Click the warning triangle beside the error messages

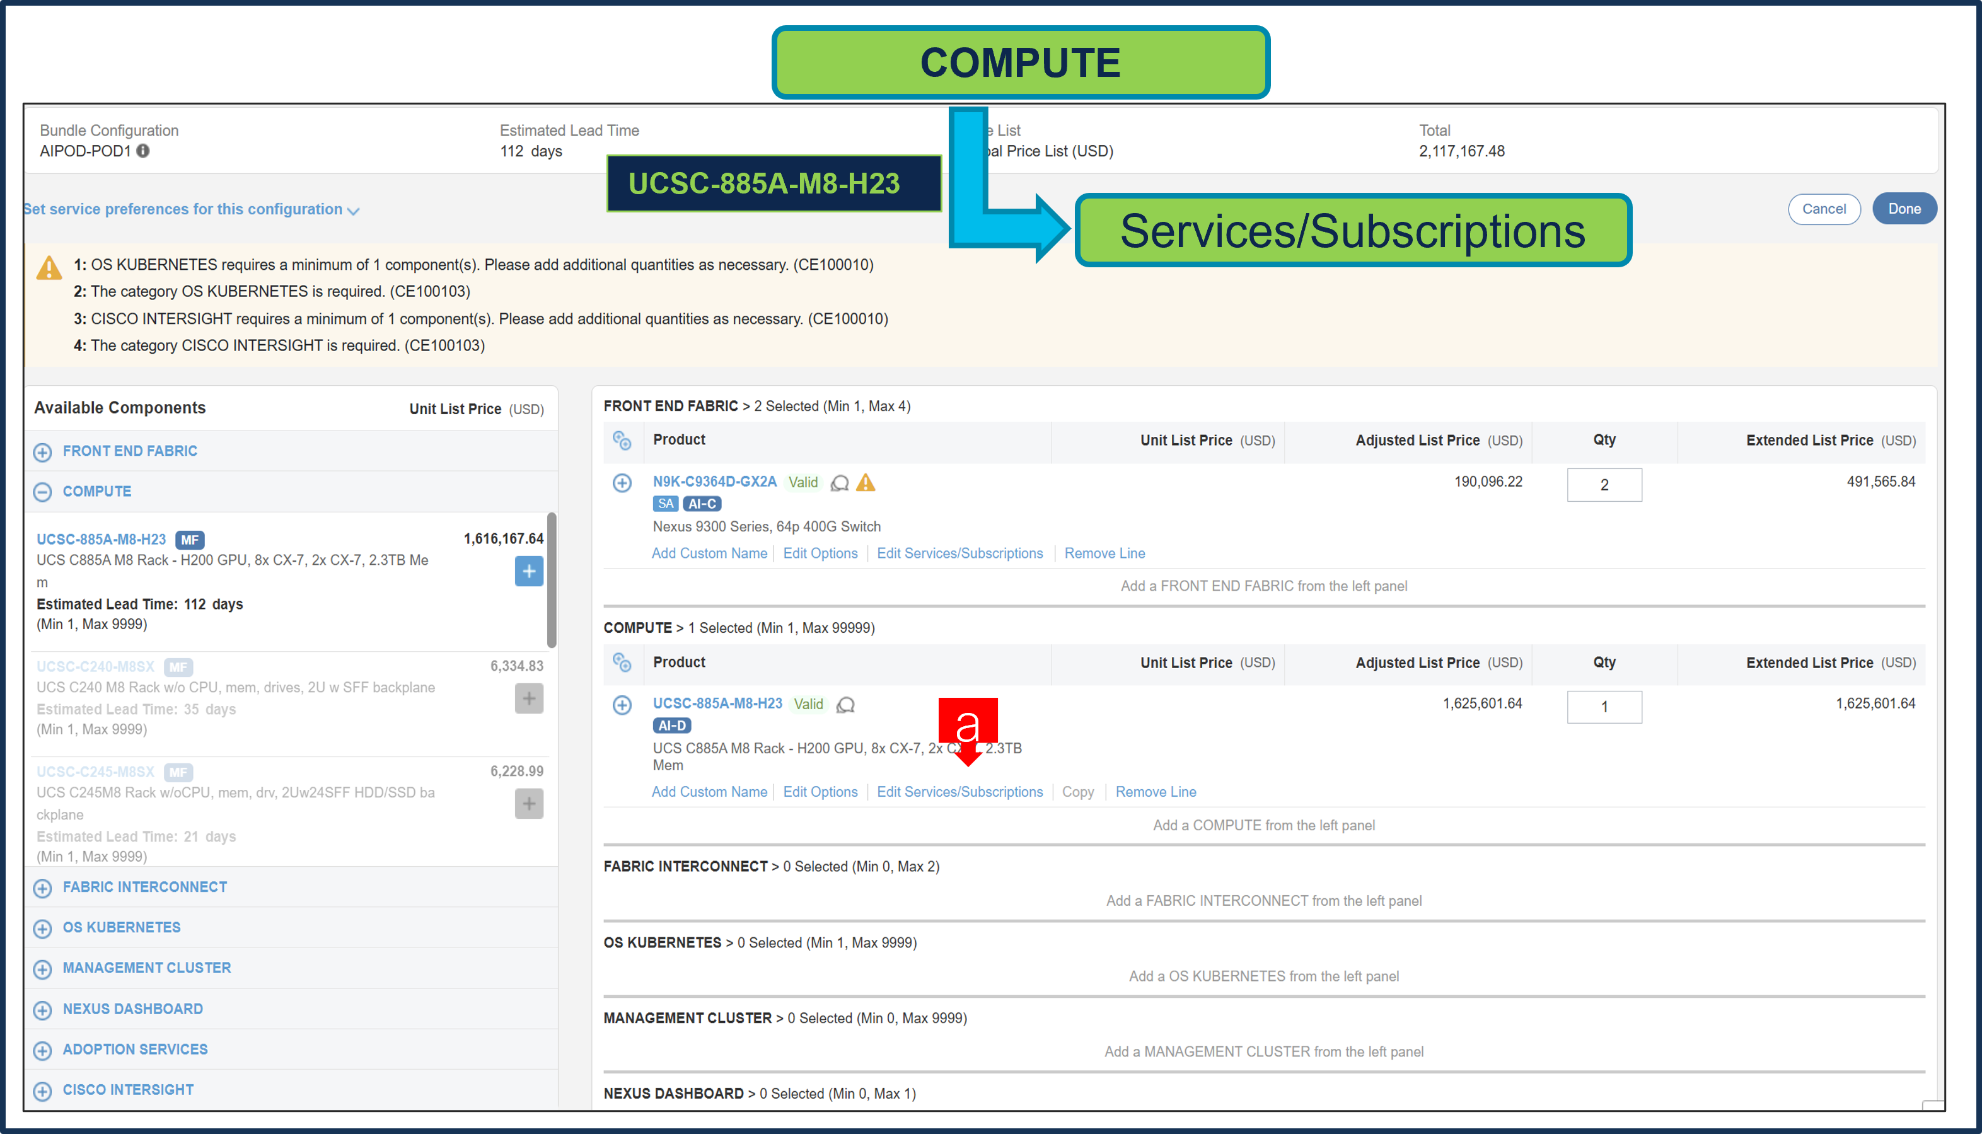click(x=49, y=267)
